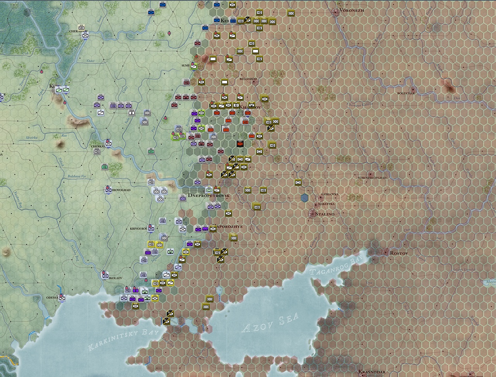Screen dimensions: 496x377
Task: Select the blank Soviet unit west of Belgorod
Action: coord(224,82)
